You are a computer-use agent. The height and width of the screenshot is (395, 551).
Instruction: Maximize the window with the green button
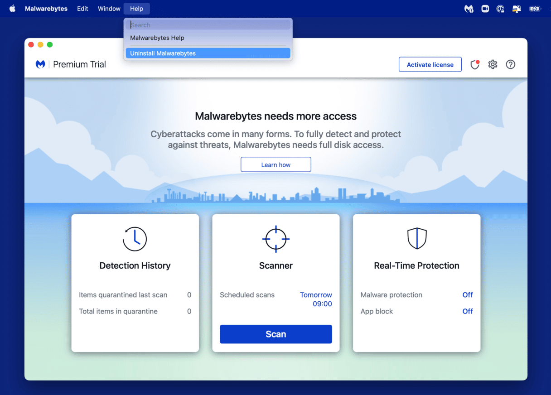tap(50, 44)
